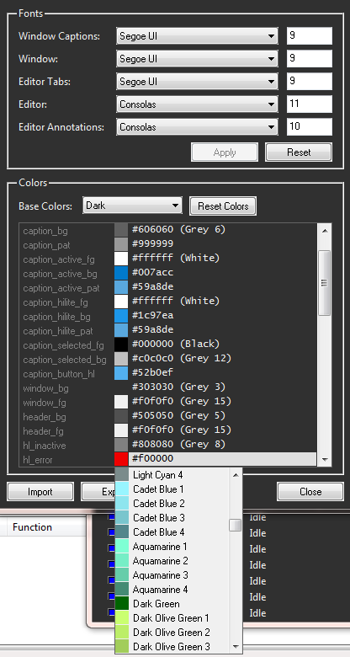This screenshot has width=350, height=657.
Task: Click the colors list scroll up arrow
Action: (324, 230)
